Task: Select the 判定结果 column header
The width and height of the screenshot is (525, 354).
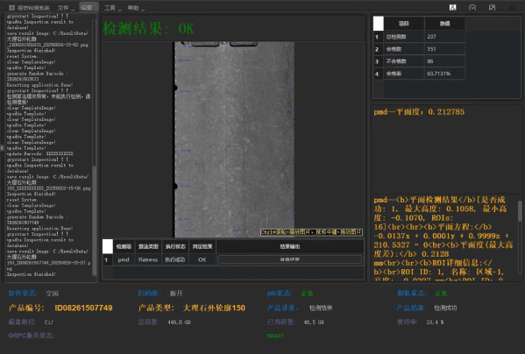Action: pos(202,246)
